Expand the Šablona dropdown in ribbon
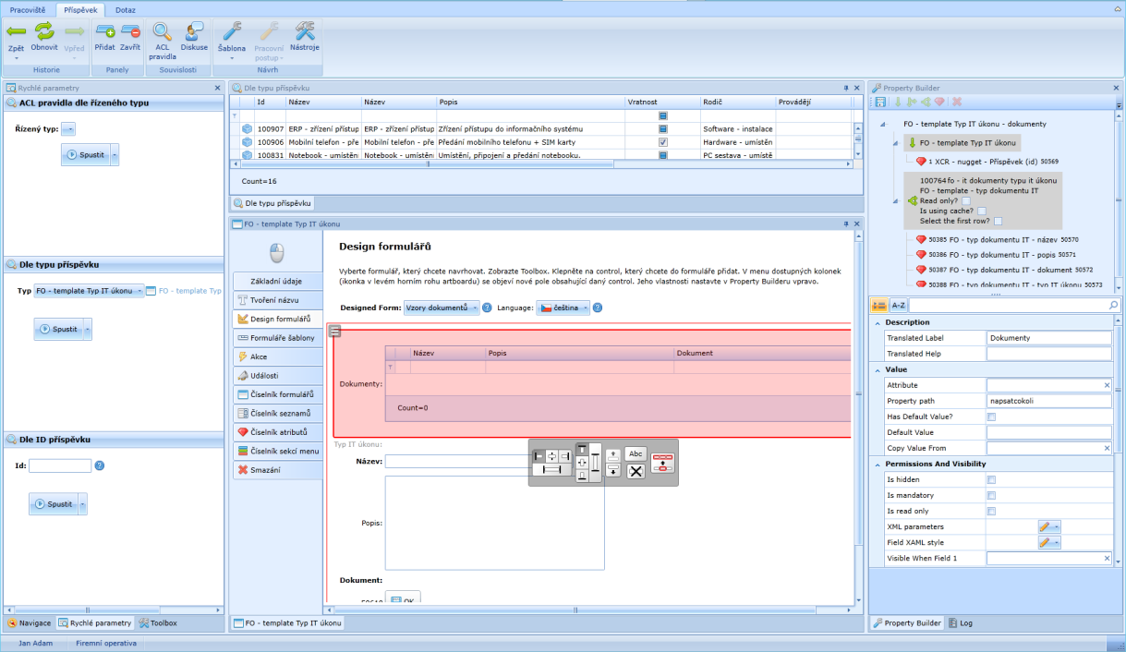This screenshot has width=1126, height=652. point(232,57)
